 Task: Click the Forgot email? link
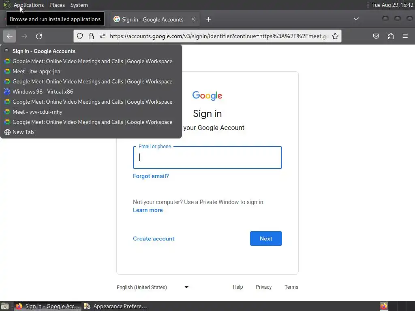(151, 176)
